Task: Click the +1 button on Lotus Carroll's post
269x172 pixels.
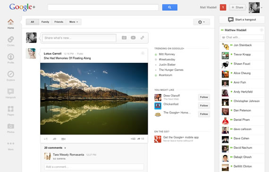Action: [x=46, y=139]
